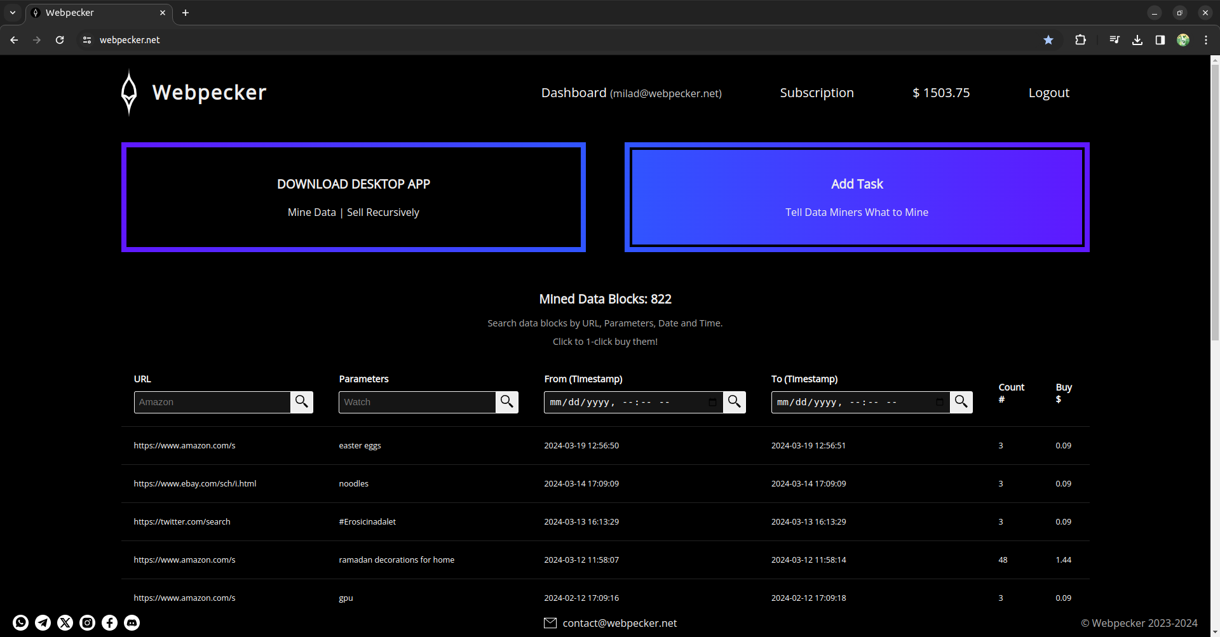1220x637 pixels.
Task: Reload the page with refresh icon
Action: click(60, 40)
